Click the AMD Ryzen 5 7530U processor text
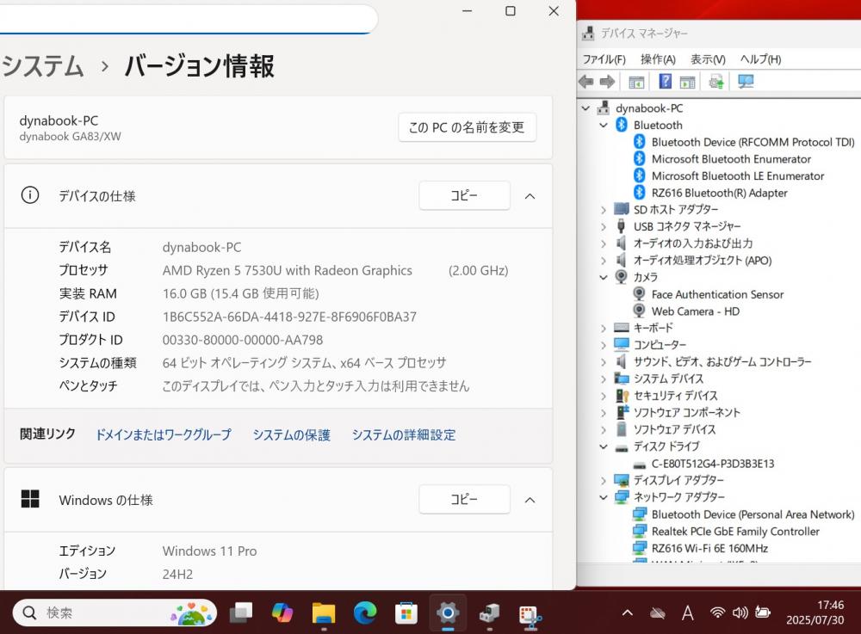Image resolution: width=861 pixels, height=634 pixels. coord(288,270)
